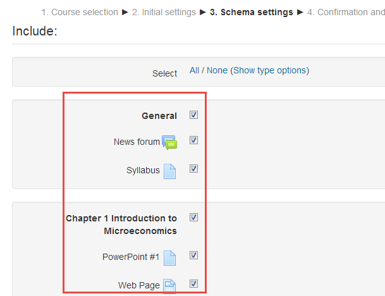Click the current step 3 Schema settings
This screenshot has width=385, height=296.
pos(252,12)
